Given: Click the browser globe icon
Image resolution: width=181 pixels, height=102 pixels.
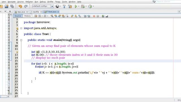Looking at the screenshot, I should click(x=57, y=6).
